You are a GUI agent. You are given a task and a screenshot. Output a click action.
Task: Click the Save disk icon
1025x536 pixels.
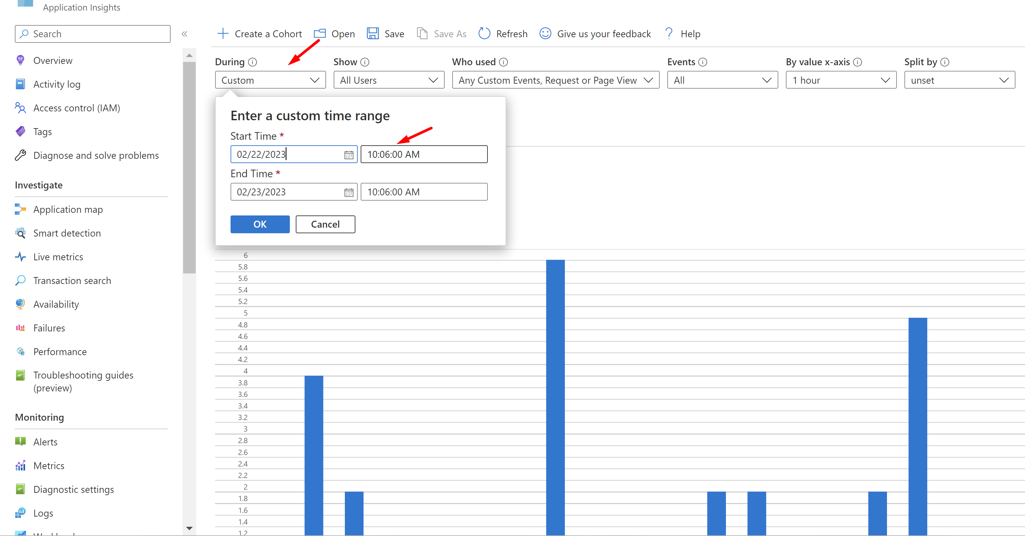click(x=373, y=33)
